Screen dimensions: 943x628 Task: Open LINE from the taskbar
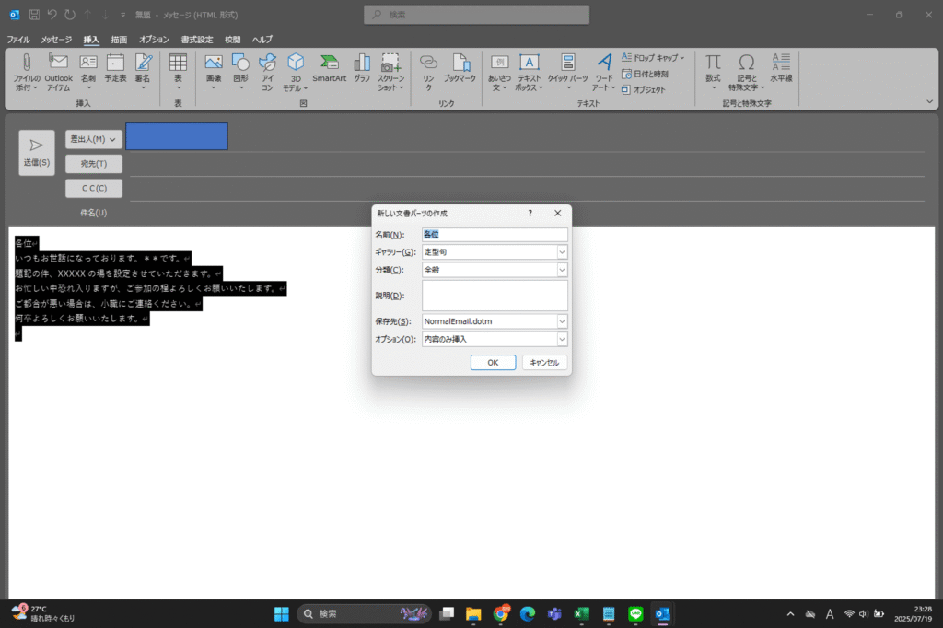pos(635,613)
